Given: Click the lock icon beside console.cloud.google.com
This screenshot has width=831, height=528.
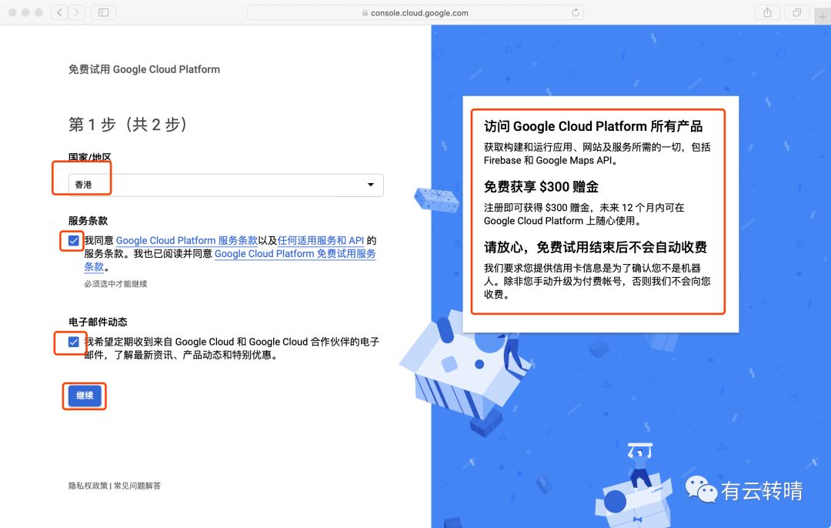Looking at the screenshot, I should point(365,13).
